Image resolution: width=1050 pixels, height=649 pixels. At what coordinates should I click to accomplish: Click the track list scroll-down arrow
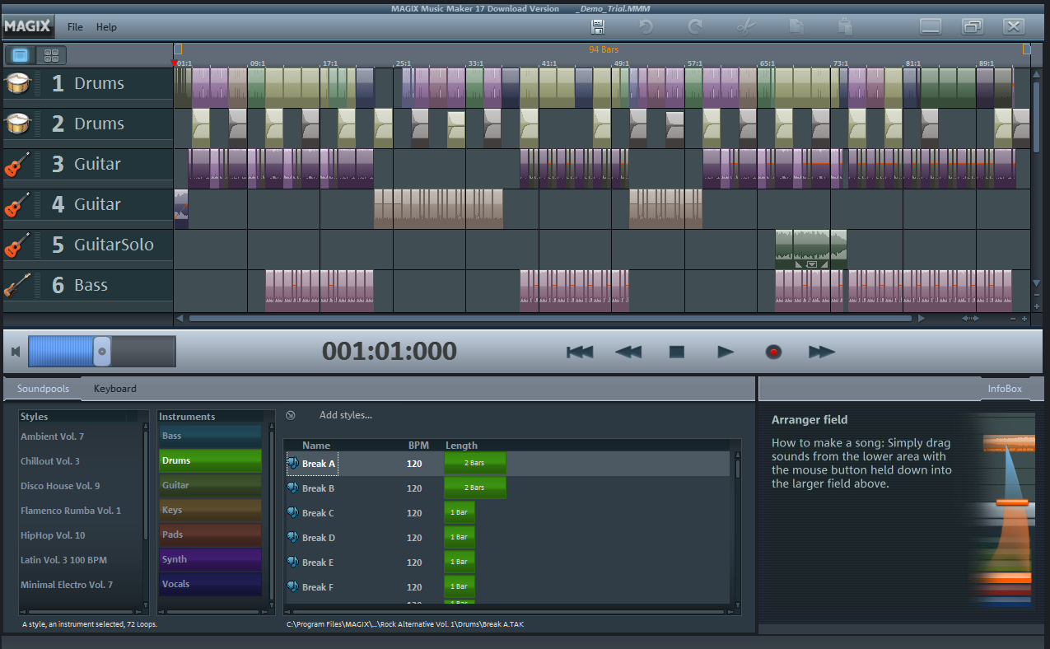(1036, 283)
